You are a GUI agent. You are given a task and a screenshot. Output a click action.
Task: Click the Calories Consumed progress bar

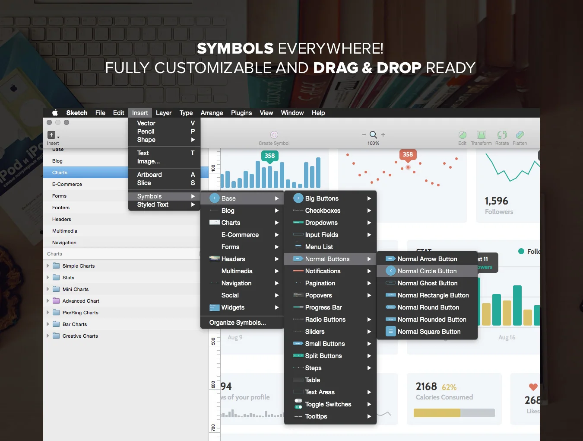[454, 413]
